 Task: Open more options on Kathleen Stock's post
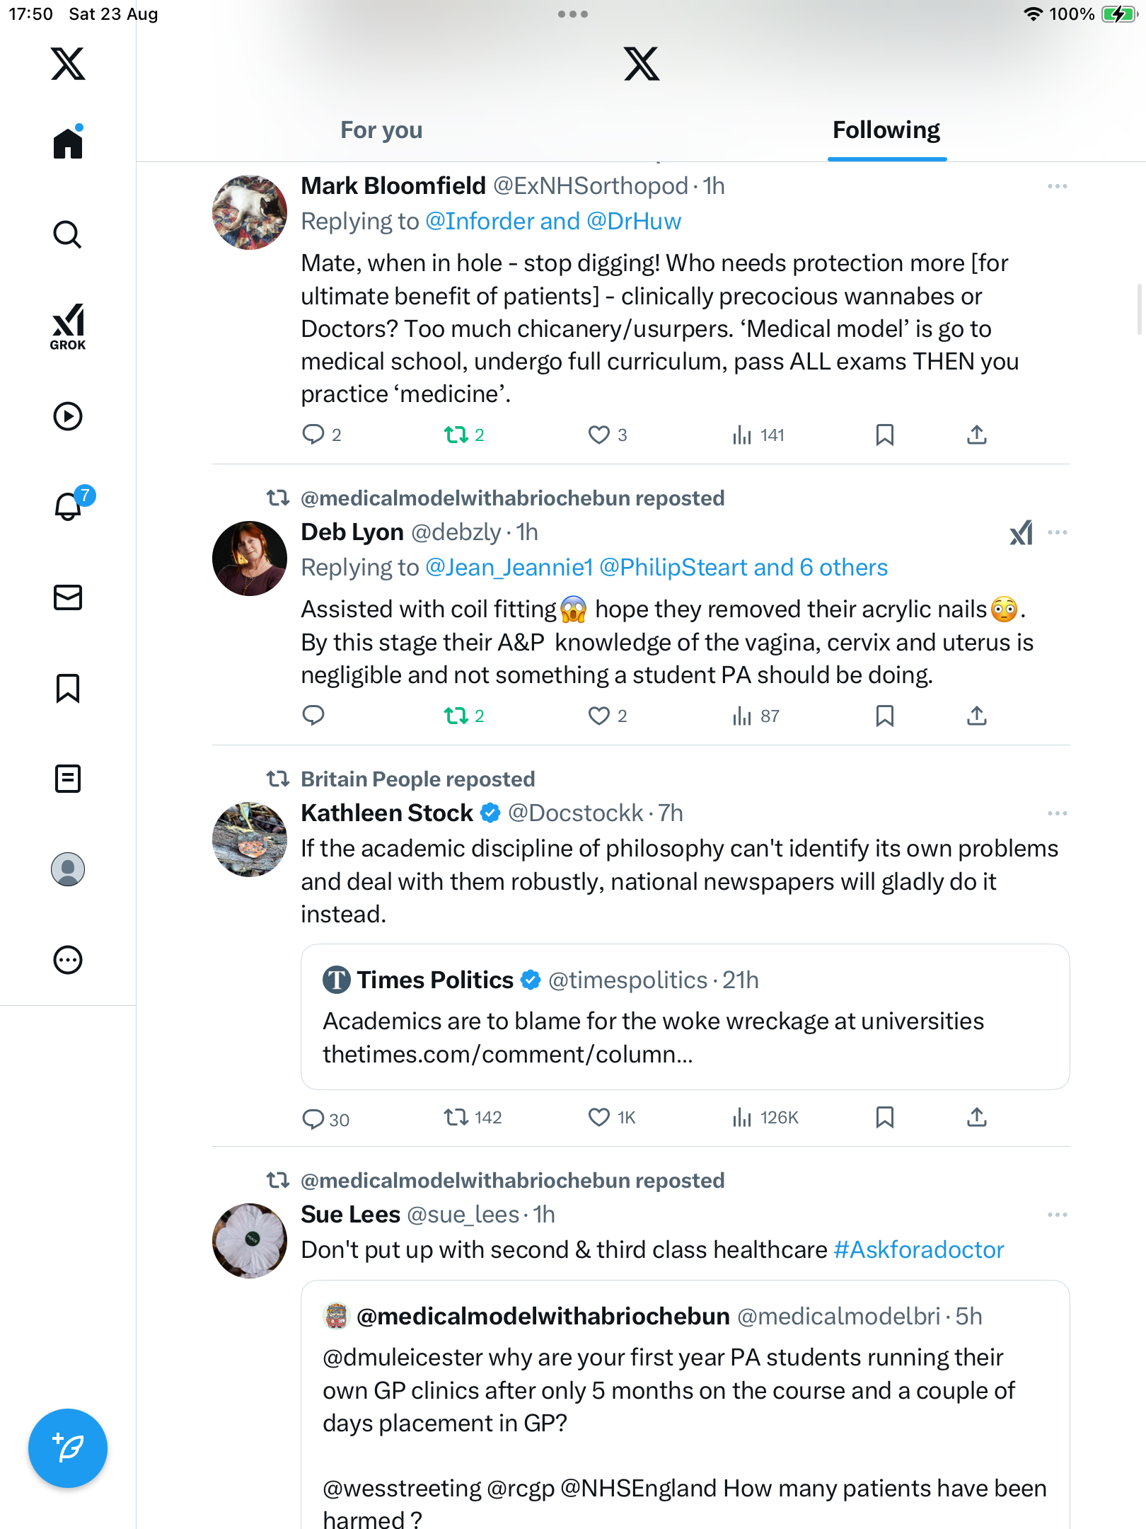[1057, 813]
